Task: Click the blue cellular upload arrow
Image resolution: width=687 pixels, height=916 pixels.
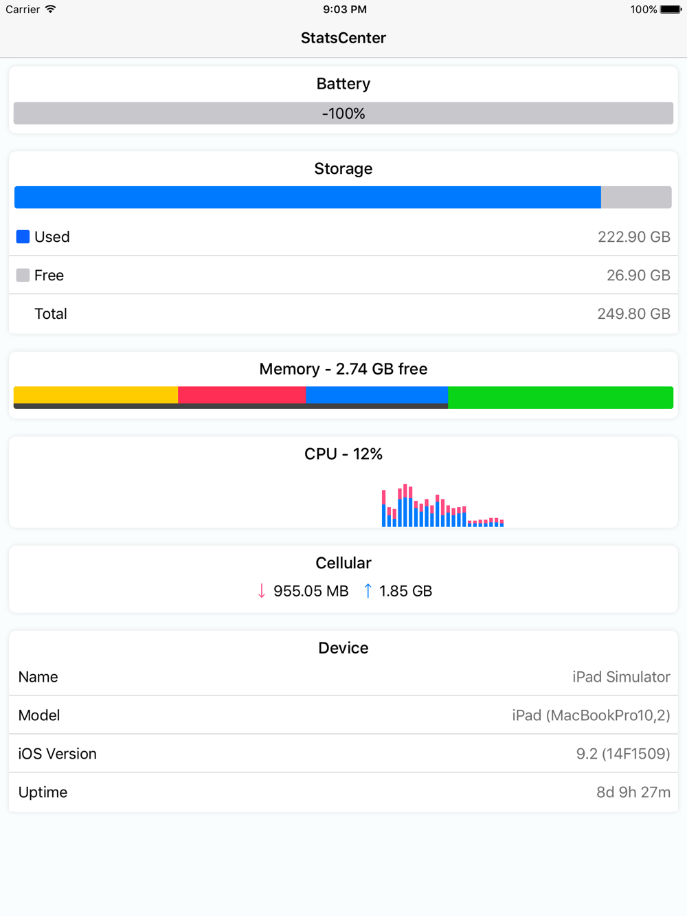Action: click(368, 591)
